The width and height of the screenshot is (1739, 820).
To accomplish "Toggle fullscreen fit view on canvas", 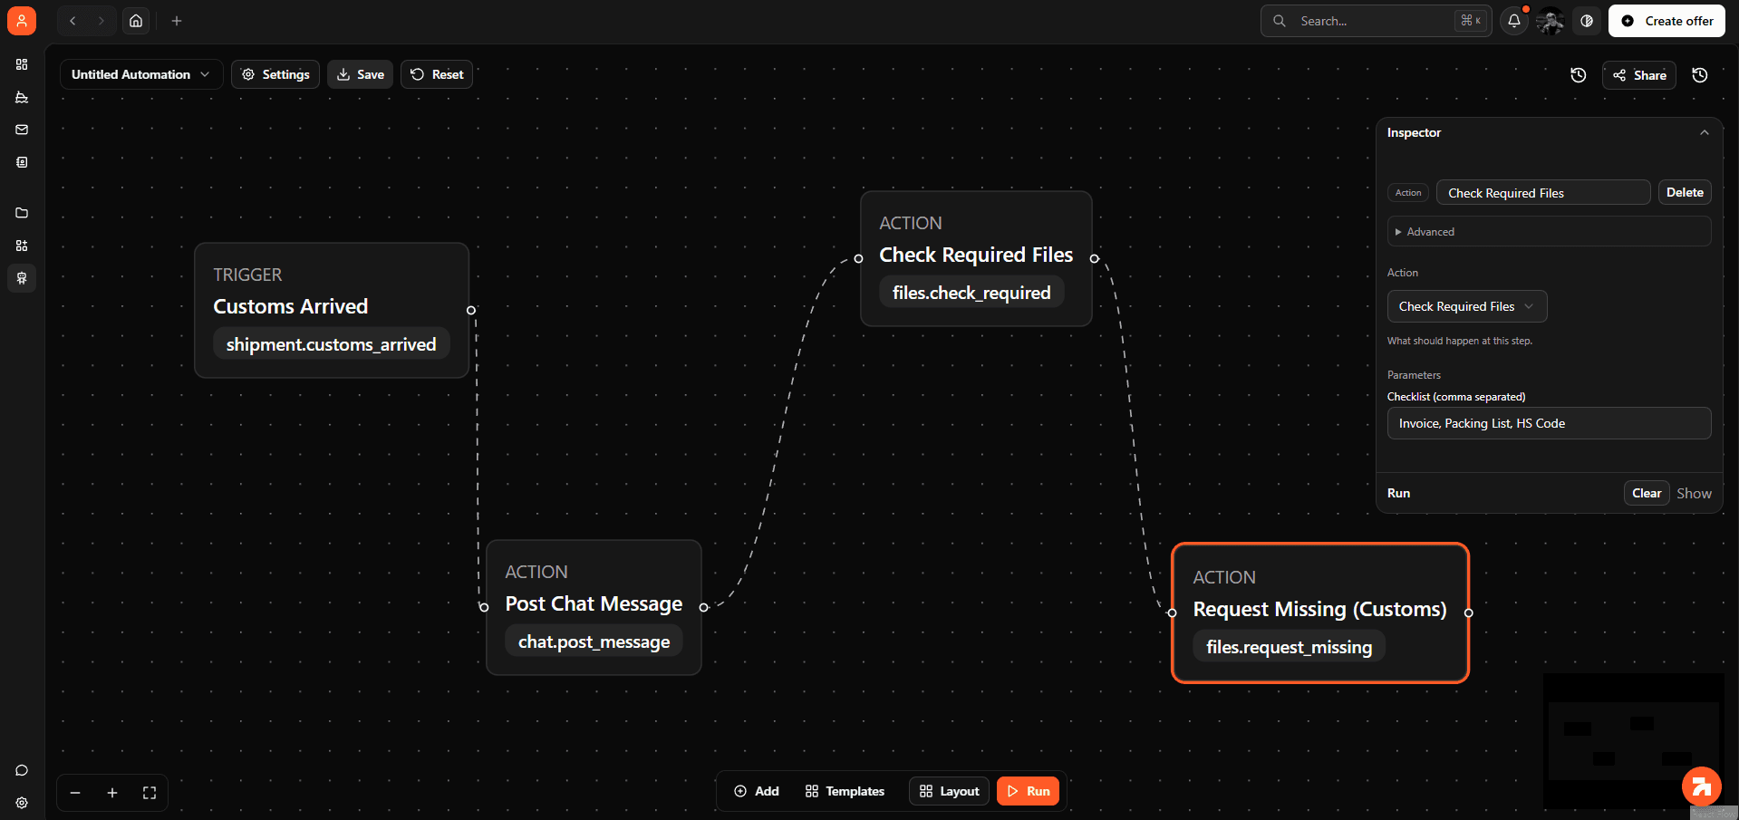I will pyautogui.click(x=150, y=792).
